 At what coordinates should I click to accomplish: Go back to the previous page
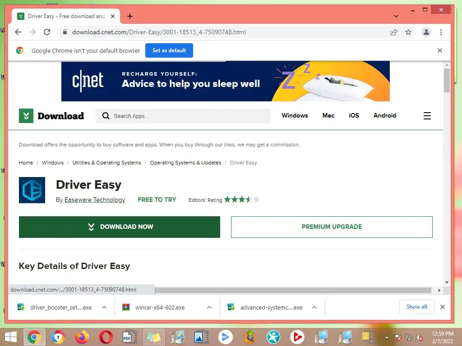click(18, 32)
